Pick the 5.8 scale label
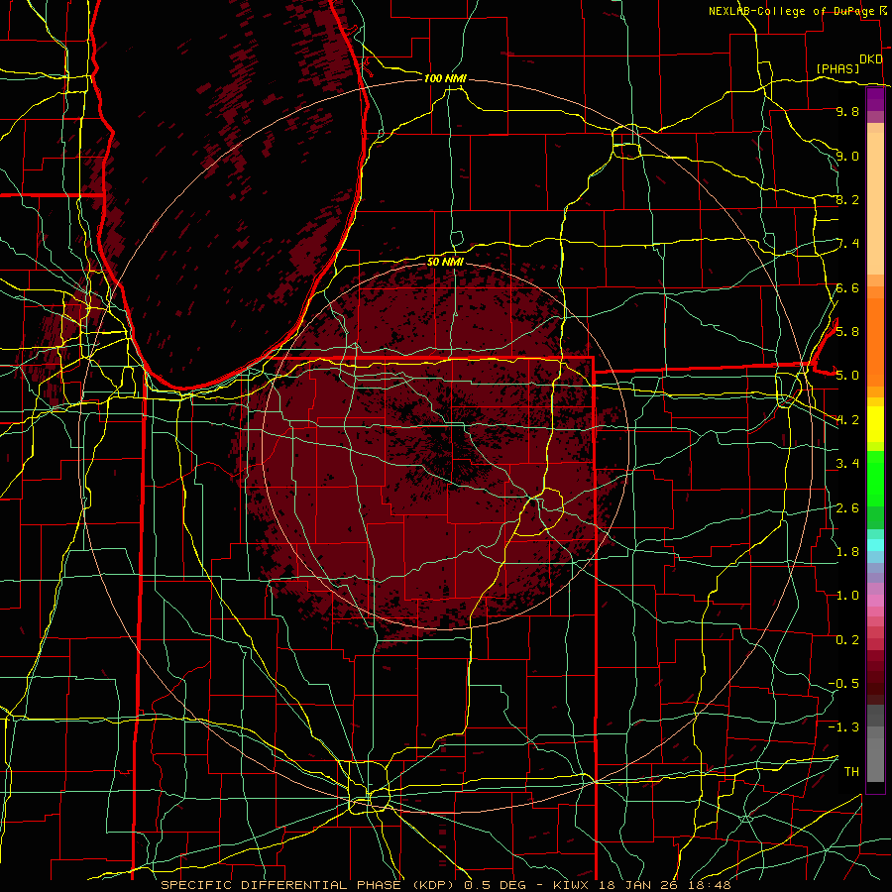The width and height of the screenshot is (892, 892). click(x=847, y=332)
